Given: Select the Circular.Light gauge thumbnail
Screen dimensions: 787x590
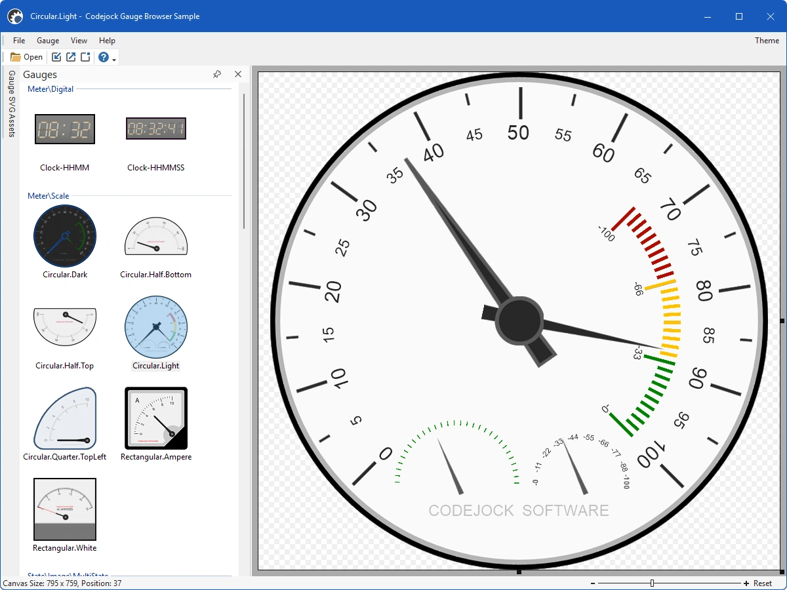Looking at the screenshot, I should [156, 327].
